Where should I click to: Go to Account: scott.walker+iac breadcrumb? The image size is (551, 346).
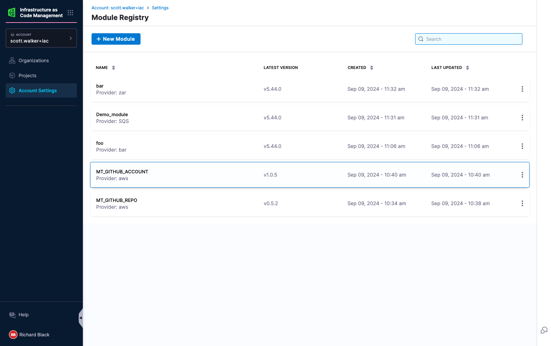coord(118,8)
